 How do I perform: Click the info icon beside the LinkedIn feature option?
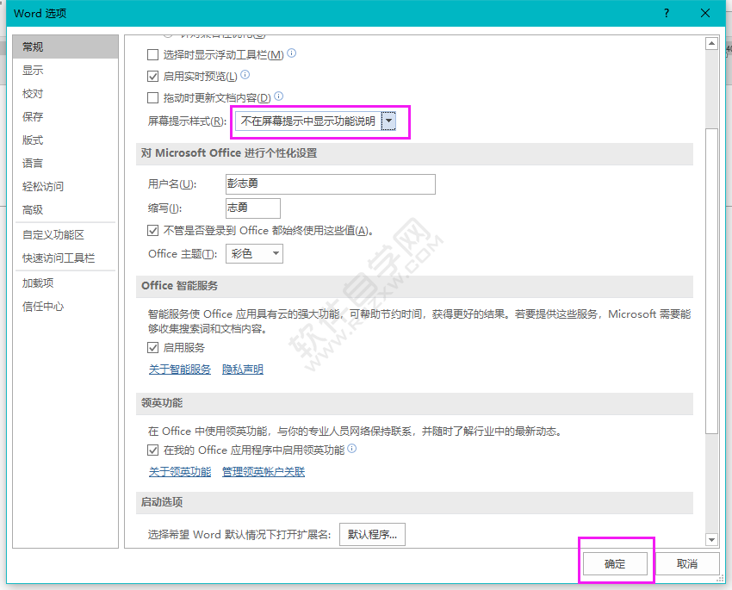click(351, 449)
